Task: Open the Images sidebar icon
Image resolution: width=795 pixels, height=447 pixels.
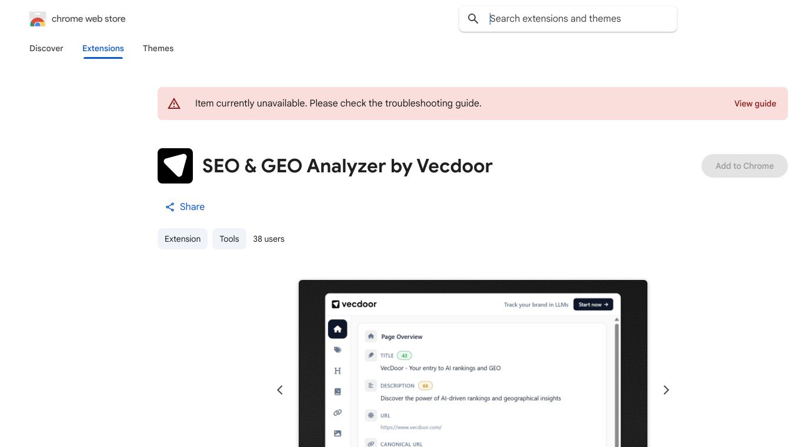Action: pos(338,433)
